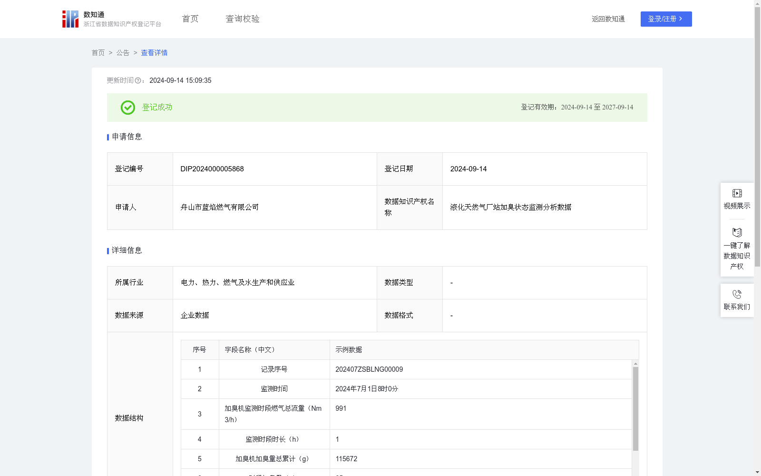The width and height of the screenshot is (761, 476).
Task: Open the 联系我们 phone icon
Action: point(737,294)
